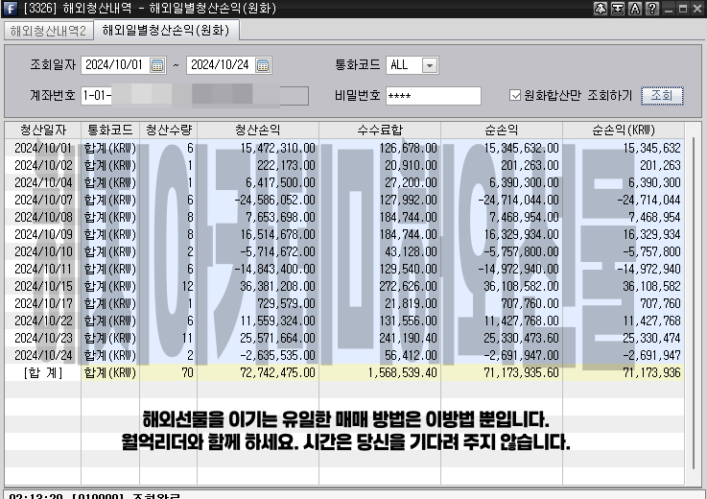
Task: Click the second title bar utility icon
Action: (617, 8)
